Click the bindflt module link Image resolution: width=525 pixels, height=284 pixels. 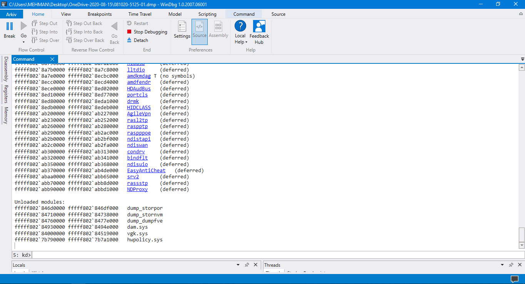[137, 158]
